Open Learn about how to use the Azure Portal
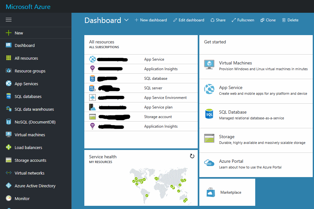Screen dimensions: 314x209 coord(250,167)
